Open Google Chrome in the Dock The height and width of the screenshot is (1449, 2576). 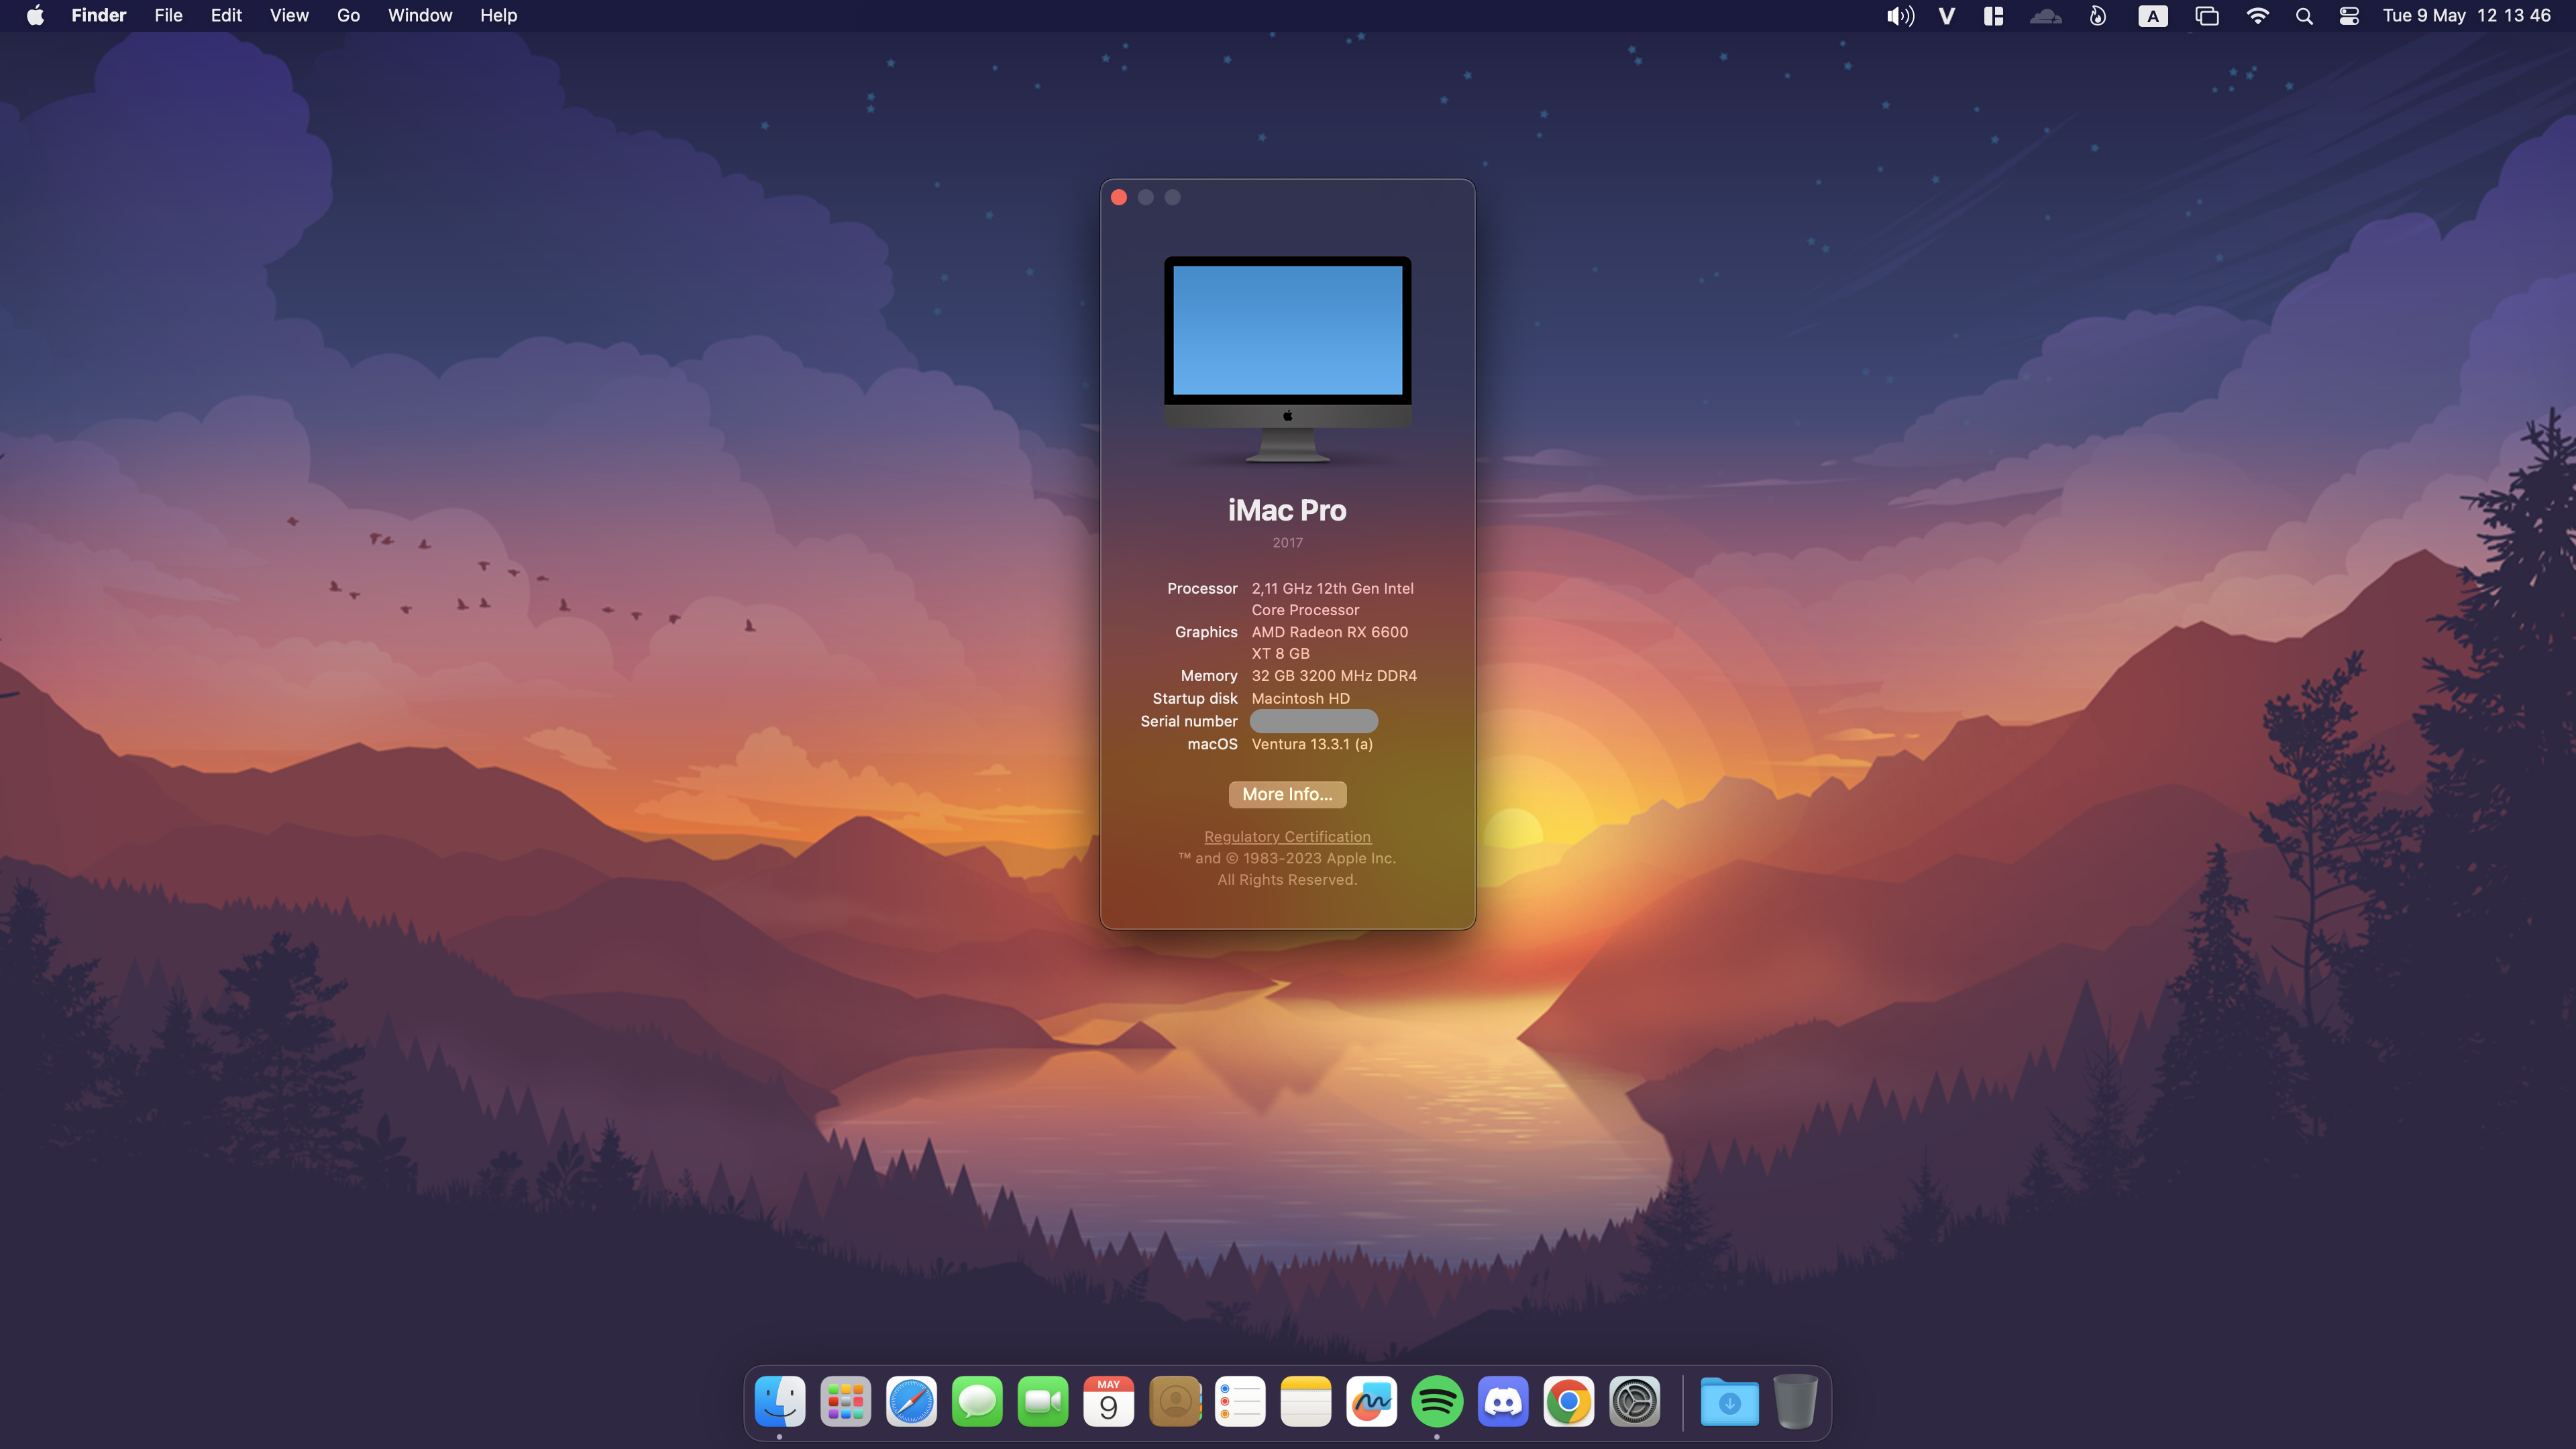pyautogui.click(x=1568, y=1402)
